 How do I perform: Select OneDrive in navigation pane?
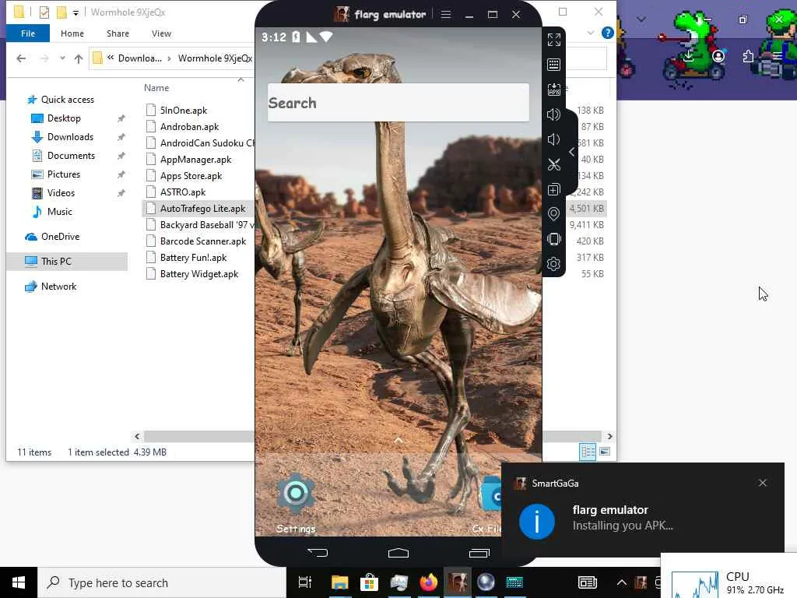[x=53, y=237]
